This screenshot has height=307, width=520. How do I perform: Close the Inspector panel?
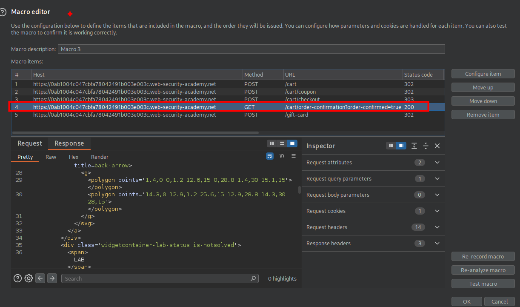tap(437, 146)
